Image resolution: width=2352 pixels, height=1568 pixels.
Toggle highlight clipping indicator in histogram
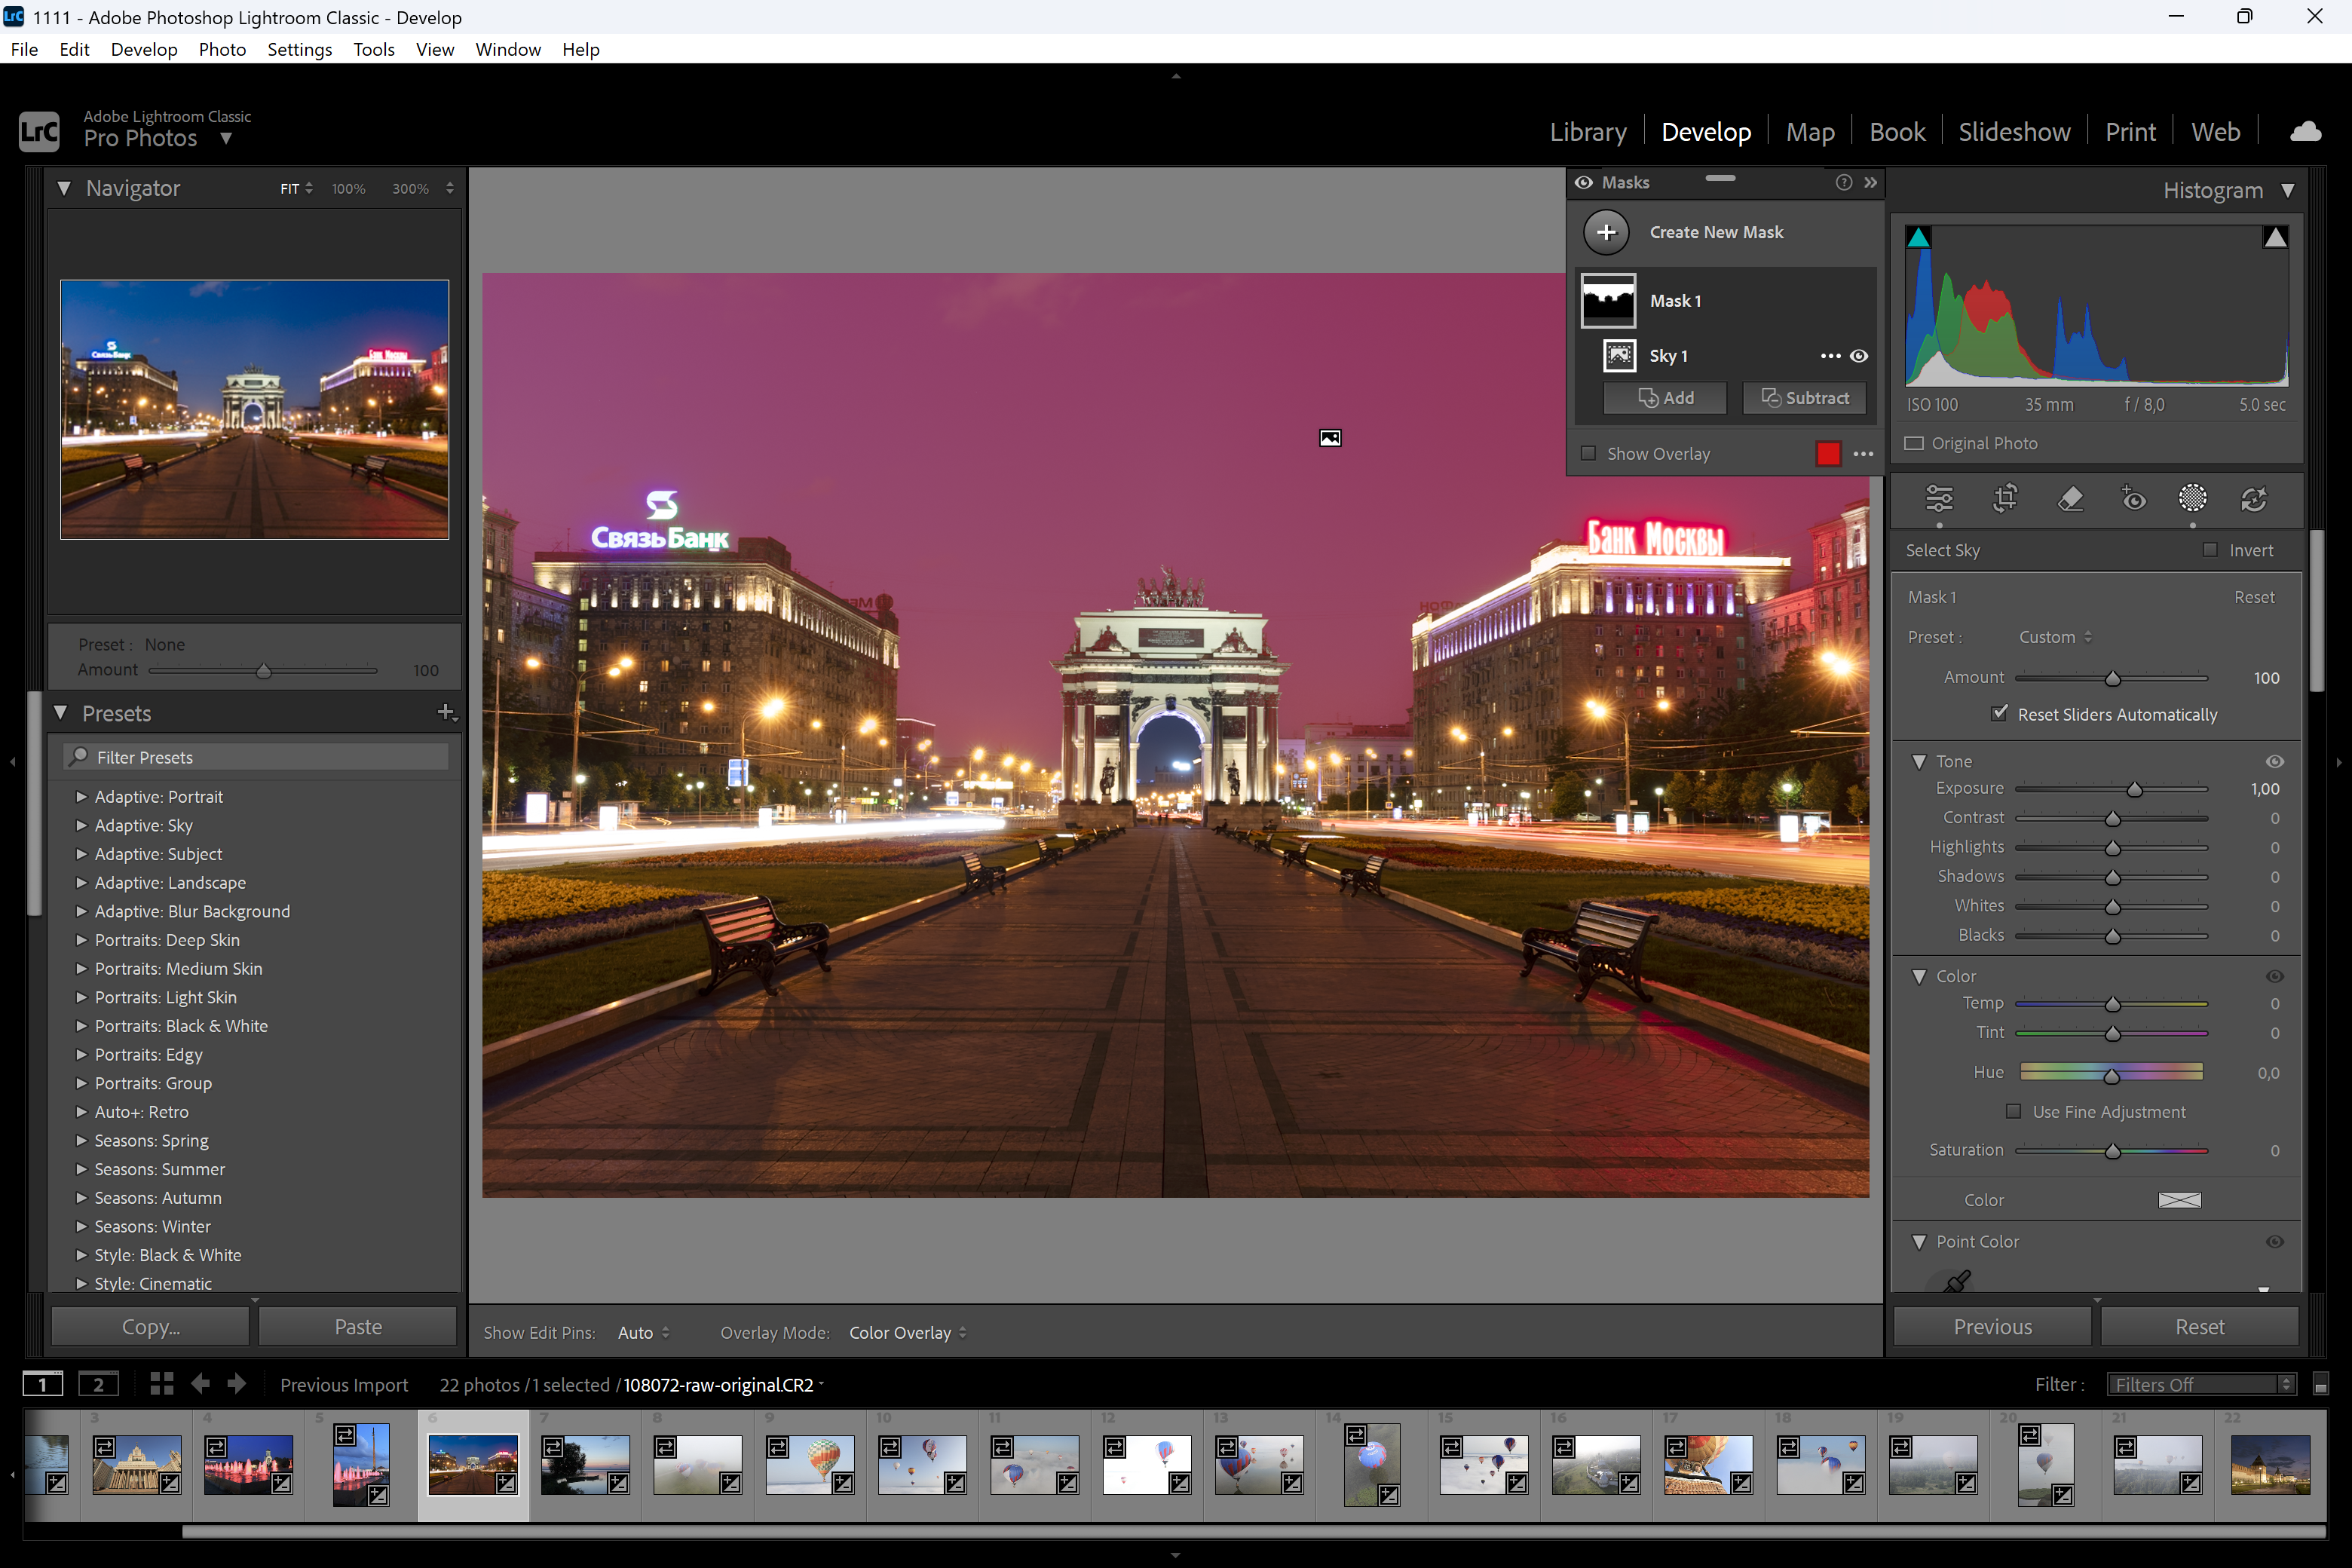point(2275,237)
